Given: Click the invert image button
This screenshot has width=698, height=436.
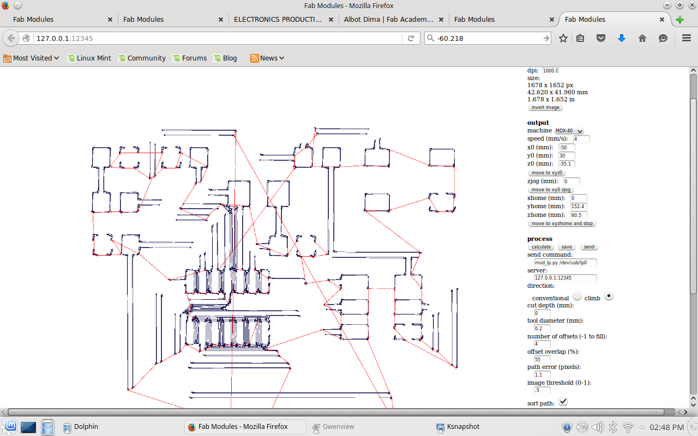Looking at the screenshot, I should point(545,107).
